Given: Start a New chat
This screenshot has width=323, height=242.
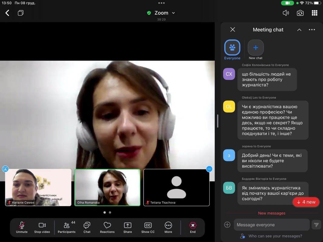Looking at the screenshot, I should [255, 48].
